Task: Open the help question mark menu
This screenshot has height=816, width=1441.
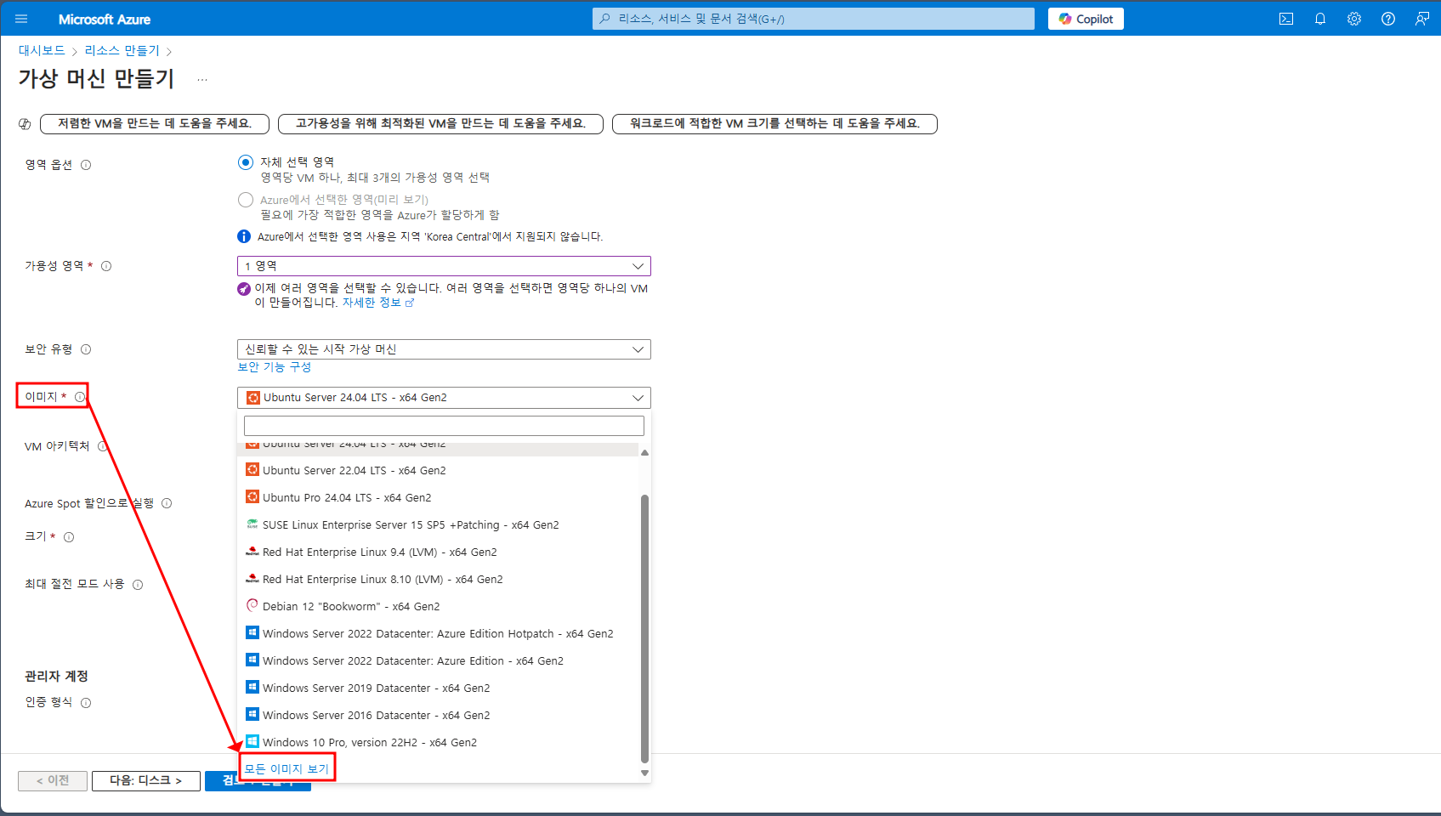Action: click(x=1388, y=19)
